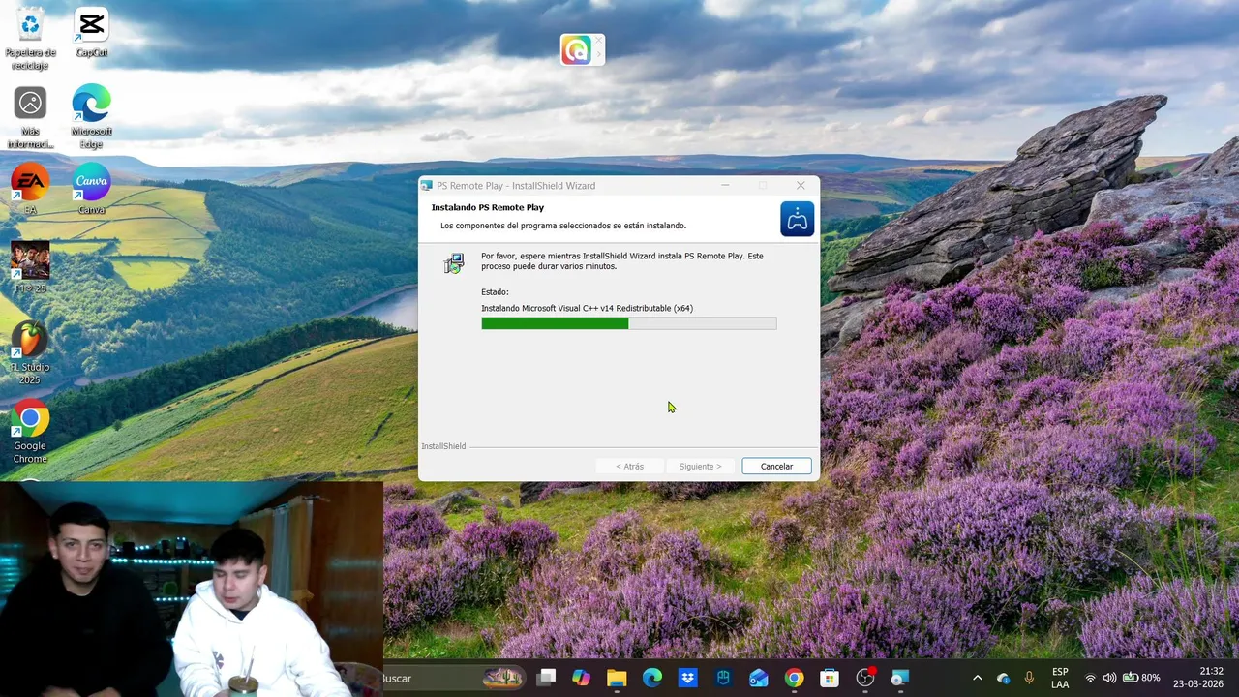Open the EA app desktop shortcut
The image size is (1239, 697).
[30, 189]
